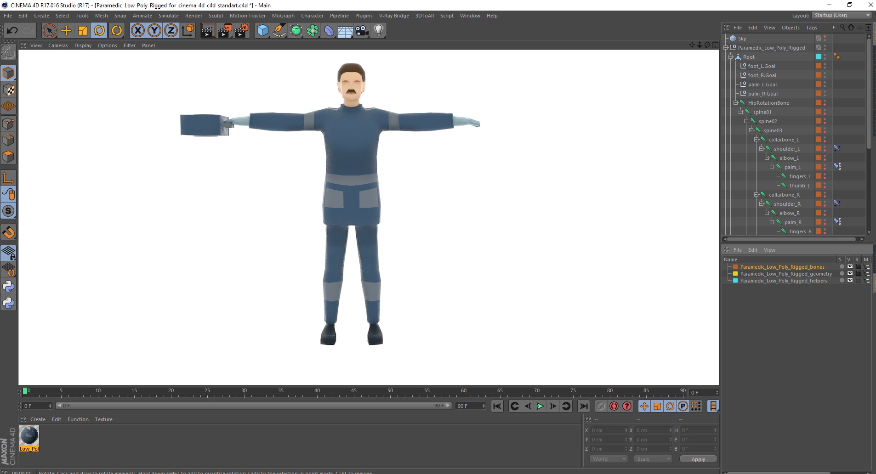The image size is (876, 474).
Task: Toggle the Y axis lock
Action: click(x=154, y=31)
